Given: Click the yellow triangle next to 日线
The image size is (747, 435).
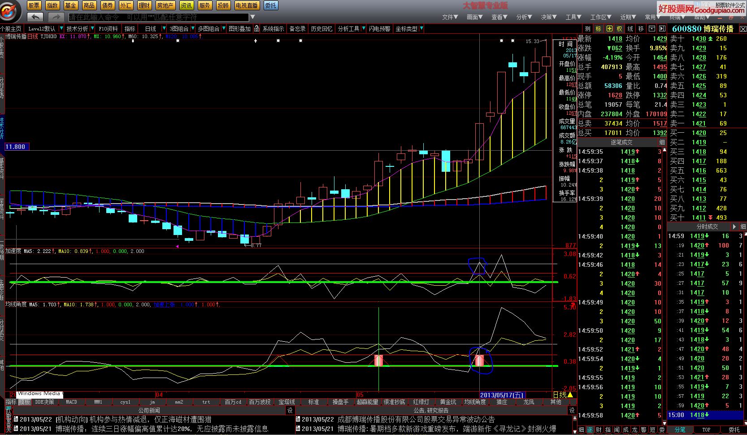Looking at the screenshot, I should click(570, 395).
